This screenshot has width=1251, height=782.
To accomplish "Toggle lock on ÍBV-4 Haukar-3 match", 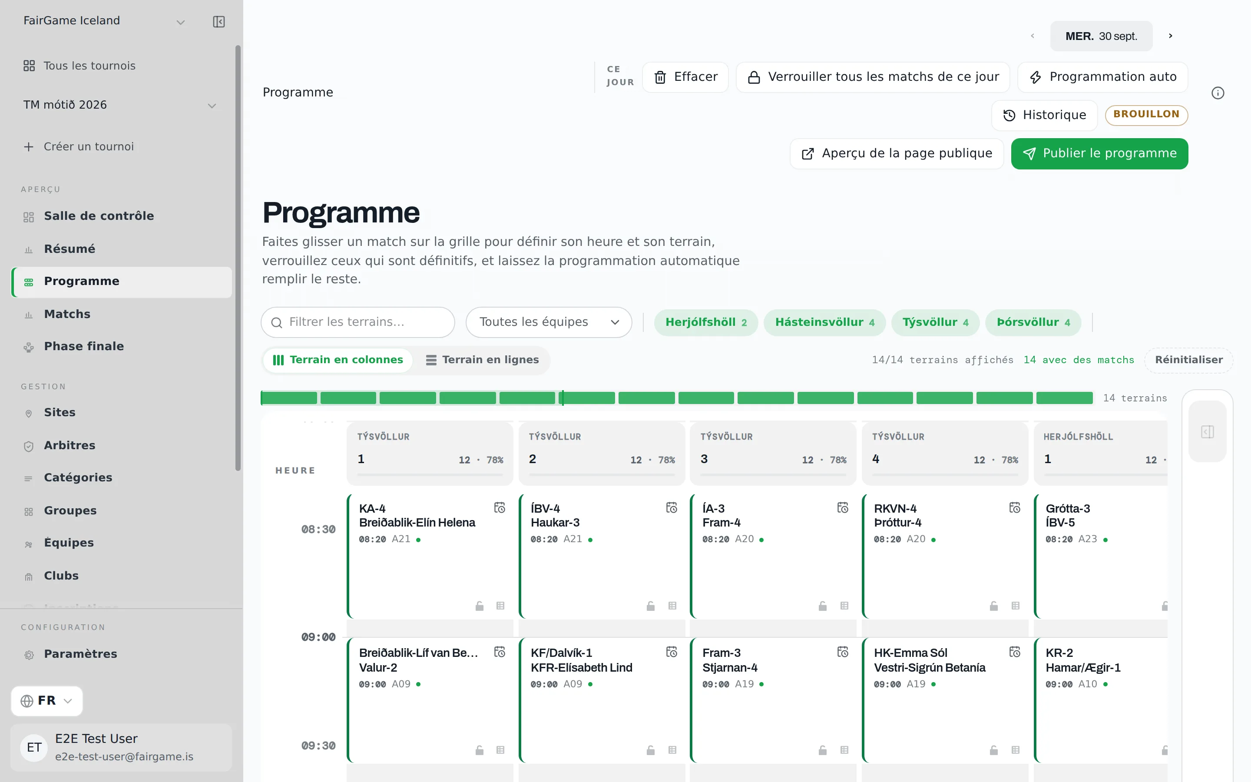I will pos(650,606).
